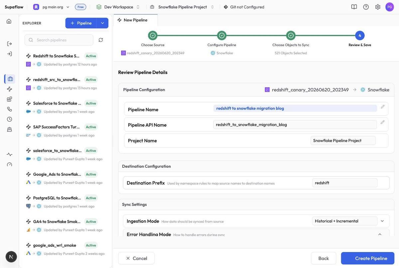This screenshot has height=268, width=399.
Task: Click the redshift_canary_20260620_202349 source label under stepper
Action: point(156,53)
